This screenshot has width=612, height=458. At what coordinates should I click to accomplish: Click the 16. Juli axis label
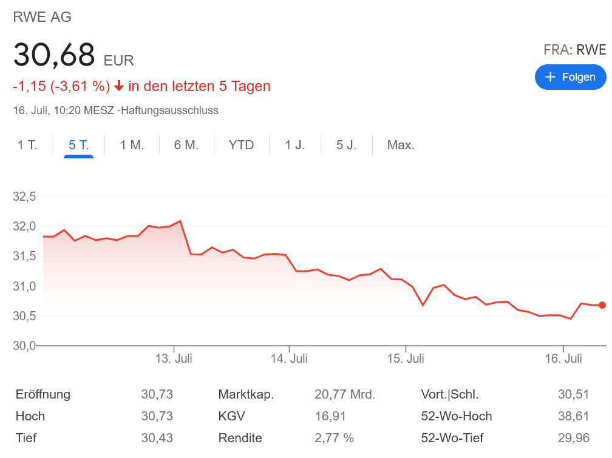click(563, 359)
